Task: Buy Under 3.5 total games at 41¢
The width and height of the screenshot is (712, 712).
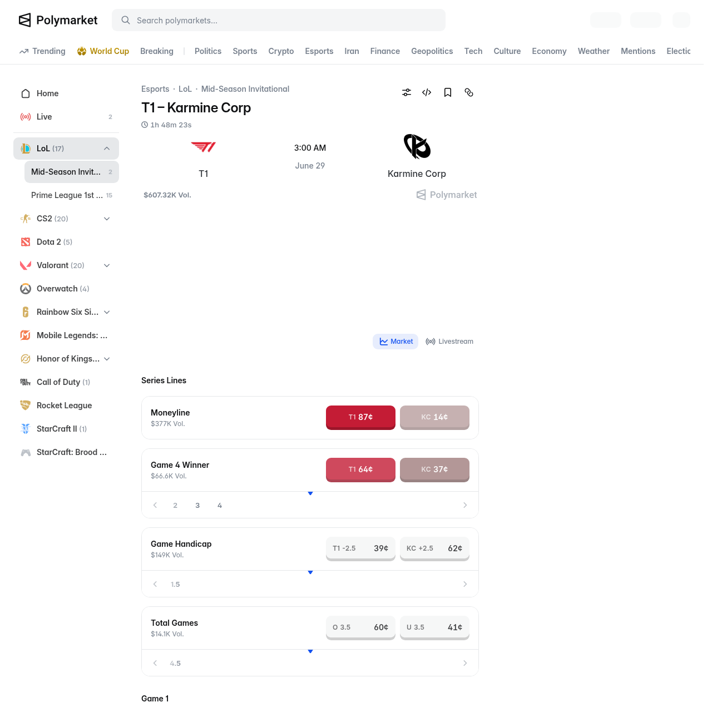Action: coord(434,628)
